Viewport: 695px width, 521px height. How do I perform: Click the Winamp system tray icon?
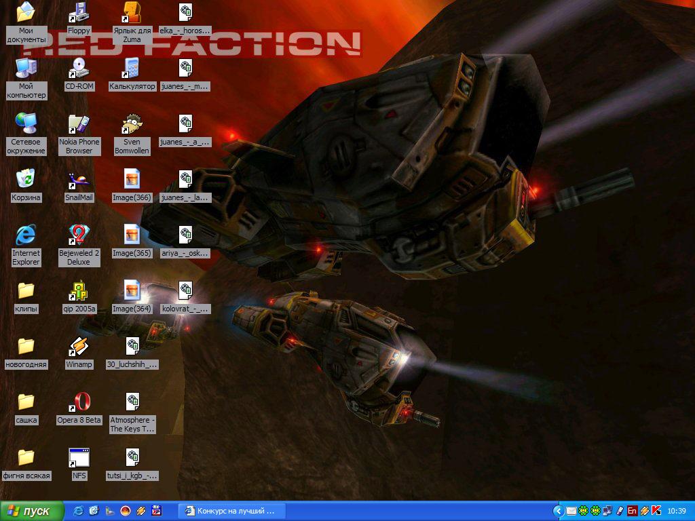[x=645, y=511]
